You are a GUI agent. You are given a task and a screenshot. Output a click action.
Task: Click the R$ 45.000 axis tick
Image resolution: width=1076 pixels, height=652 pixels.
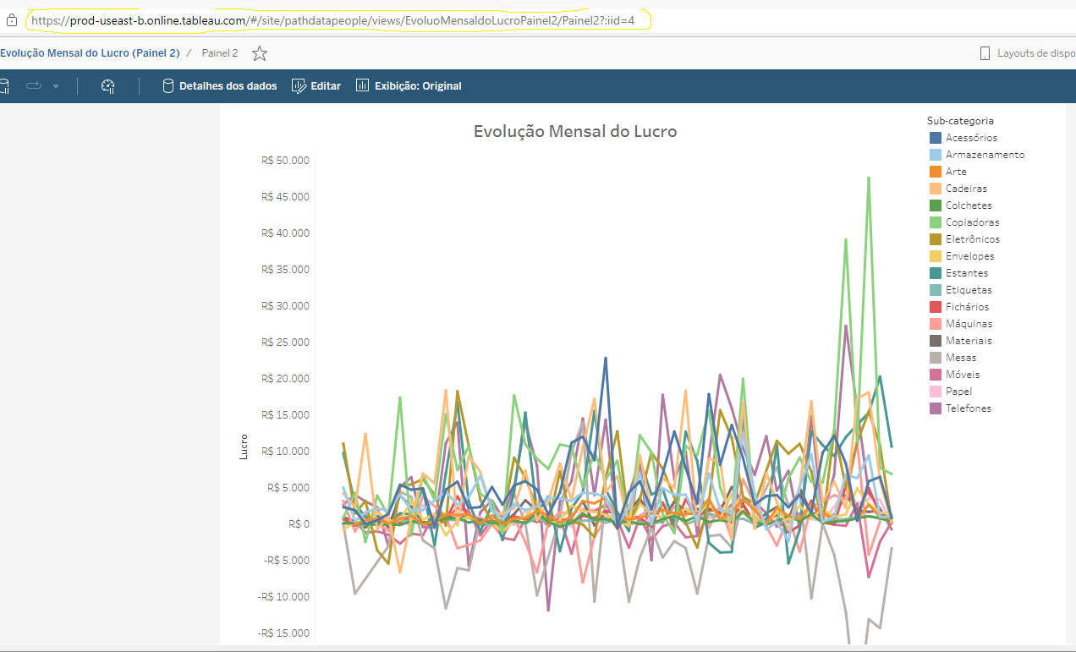click(x=286, y=196)
